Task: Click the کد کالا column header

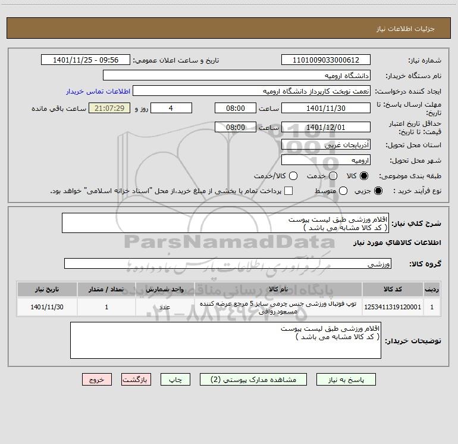Action: pyautogui.click(x=393, y=289)
